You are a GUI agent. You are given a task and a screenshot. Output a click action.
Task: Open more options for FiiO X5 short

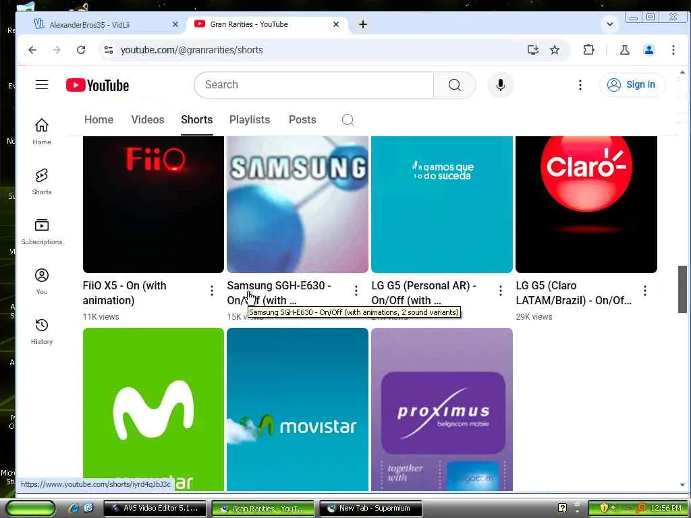click(212, 290)
